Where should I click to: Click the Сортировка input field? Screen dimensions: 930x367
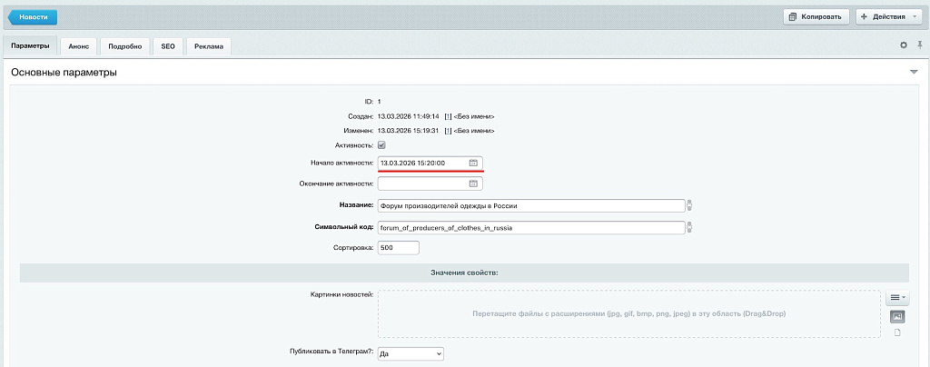click(399, 248)
